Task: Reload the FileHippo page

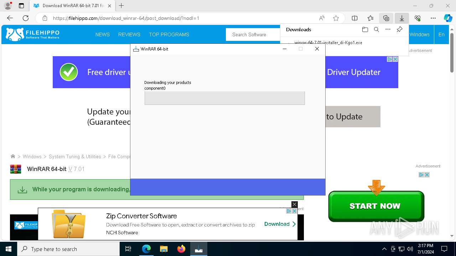Action: (x=26, y=18)
